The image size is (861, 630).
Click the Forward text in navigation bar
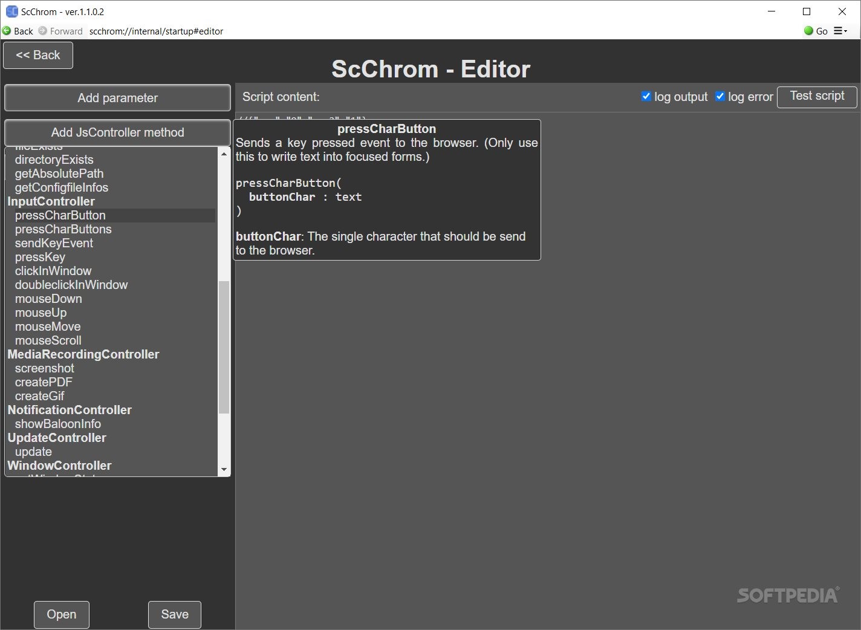[66, 31]
